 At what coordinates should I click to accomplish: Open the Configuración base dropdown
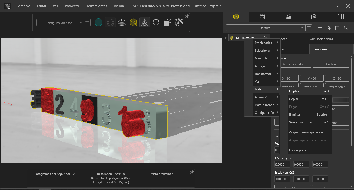pyautogui.click(x=60, y=23)
